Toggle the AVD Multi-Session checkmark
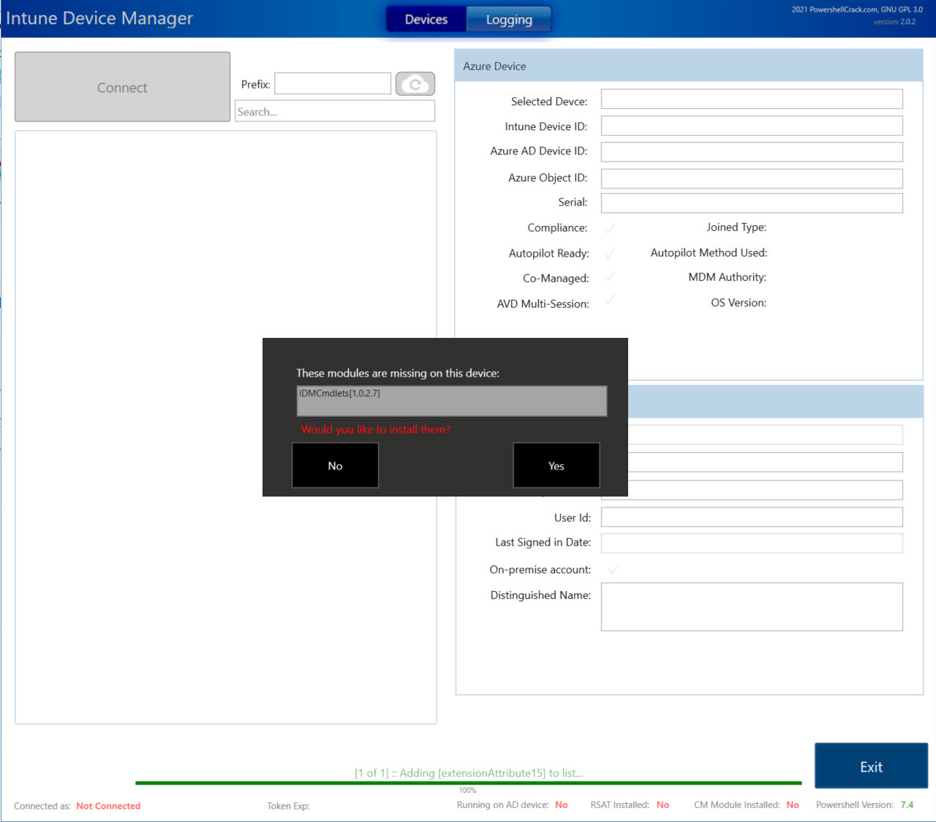 [610, 300]
